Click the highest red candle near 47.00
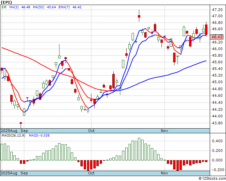The image size is (226, 181). 139,16
